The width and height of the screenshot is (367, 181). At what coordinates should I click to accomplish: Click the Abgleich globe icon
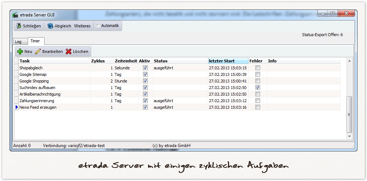(x=50, y=26)
